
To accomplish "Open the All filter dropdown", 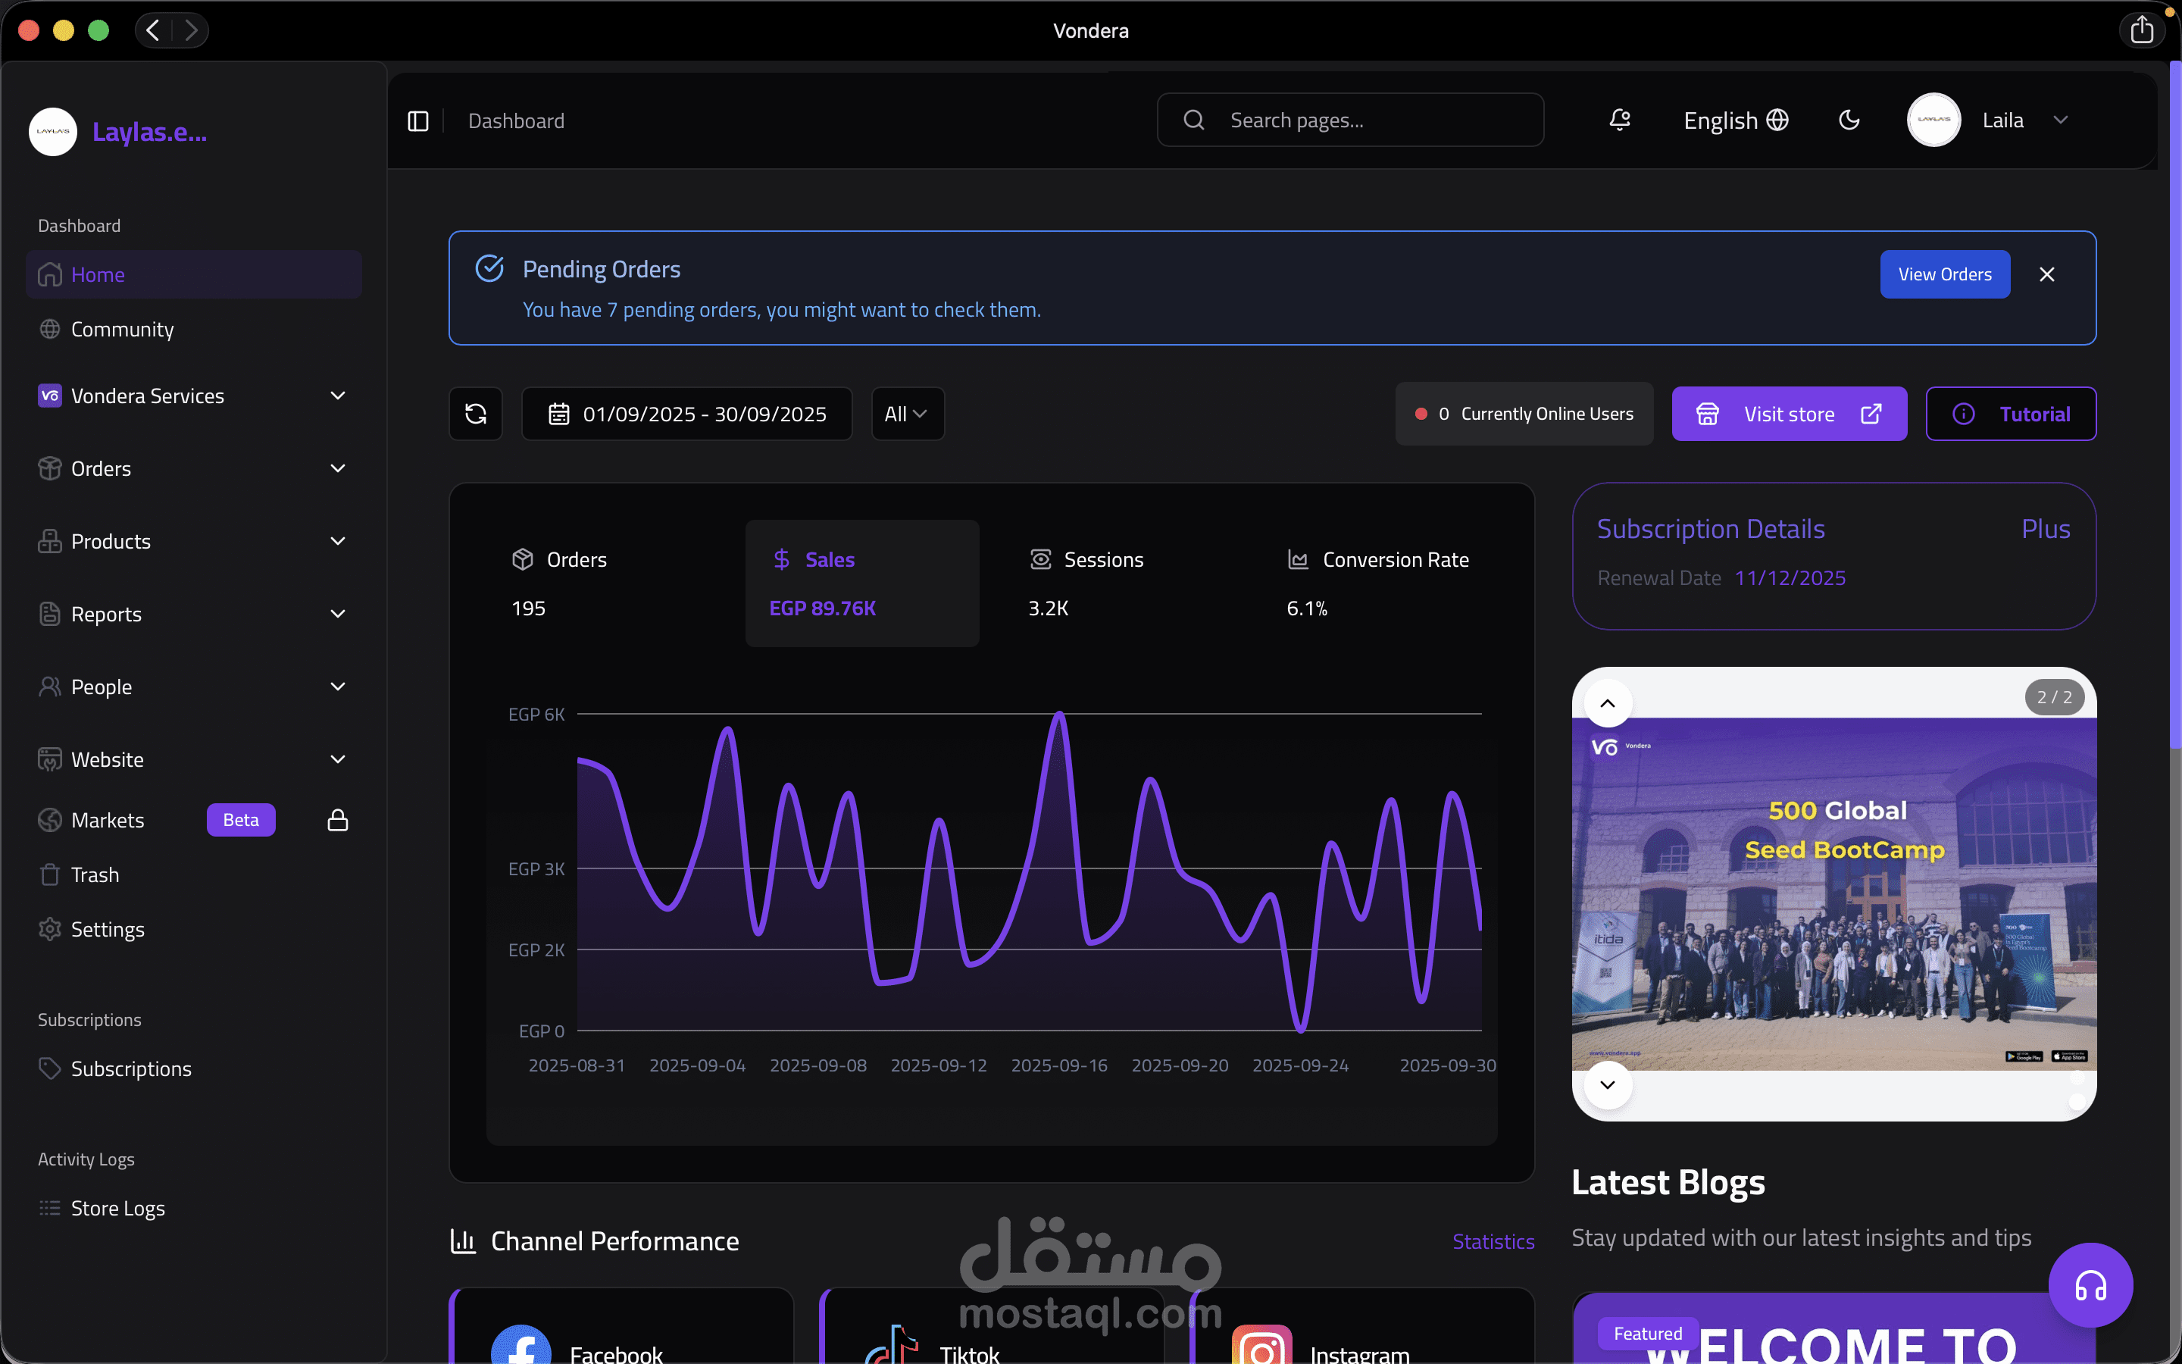I will tap(906, 413).
